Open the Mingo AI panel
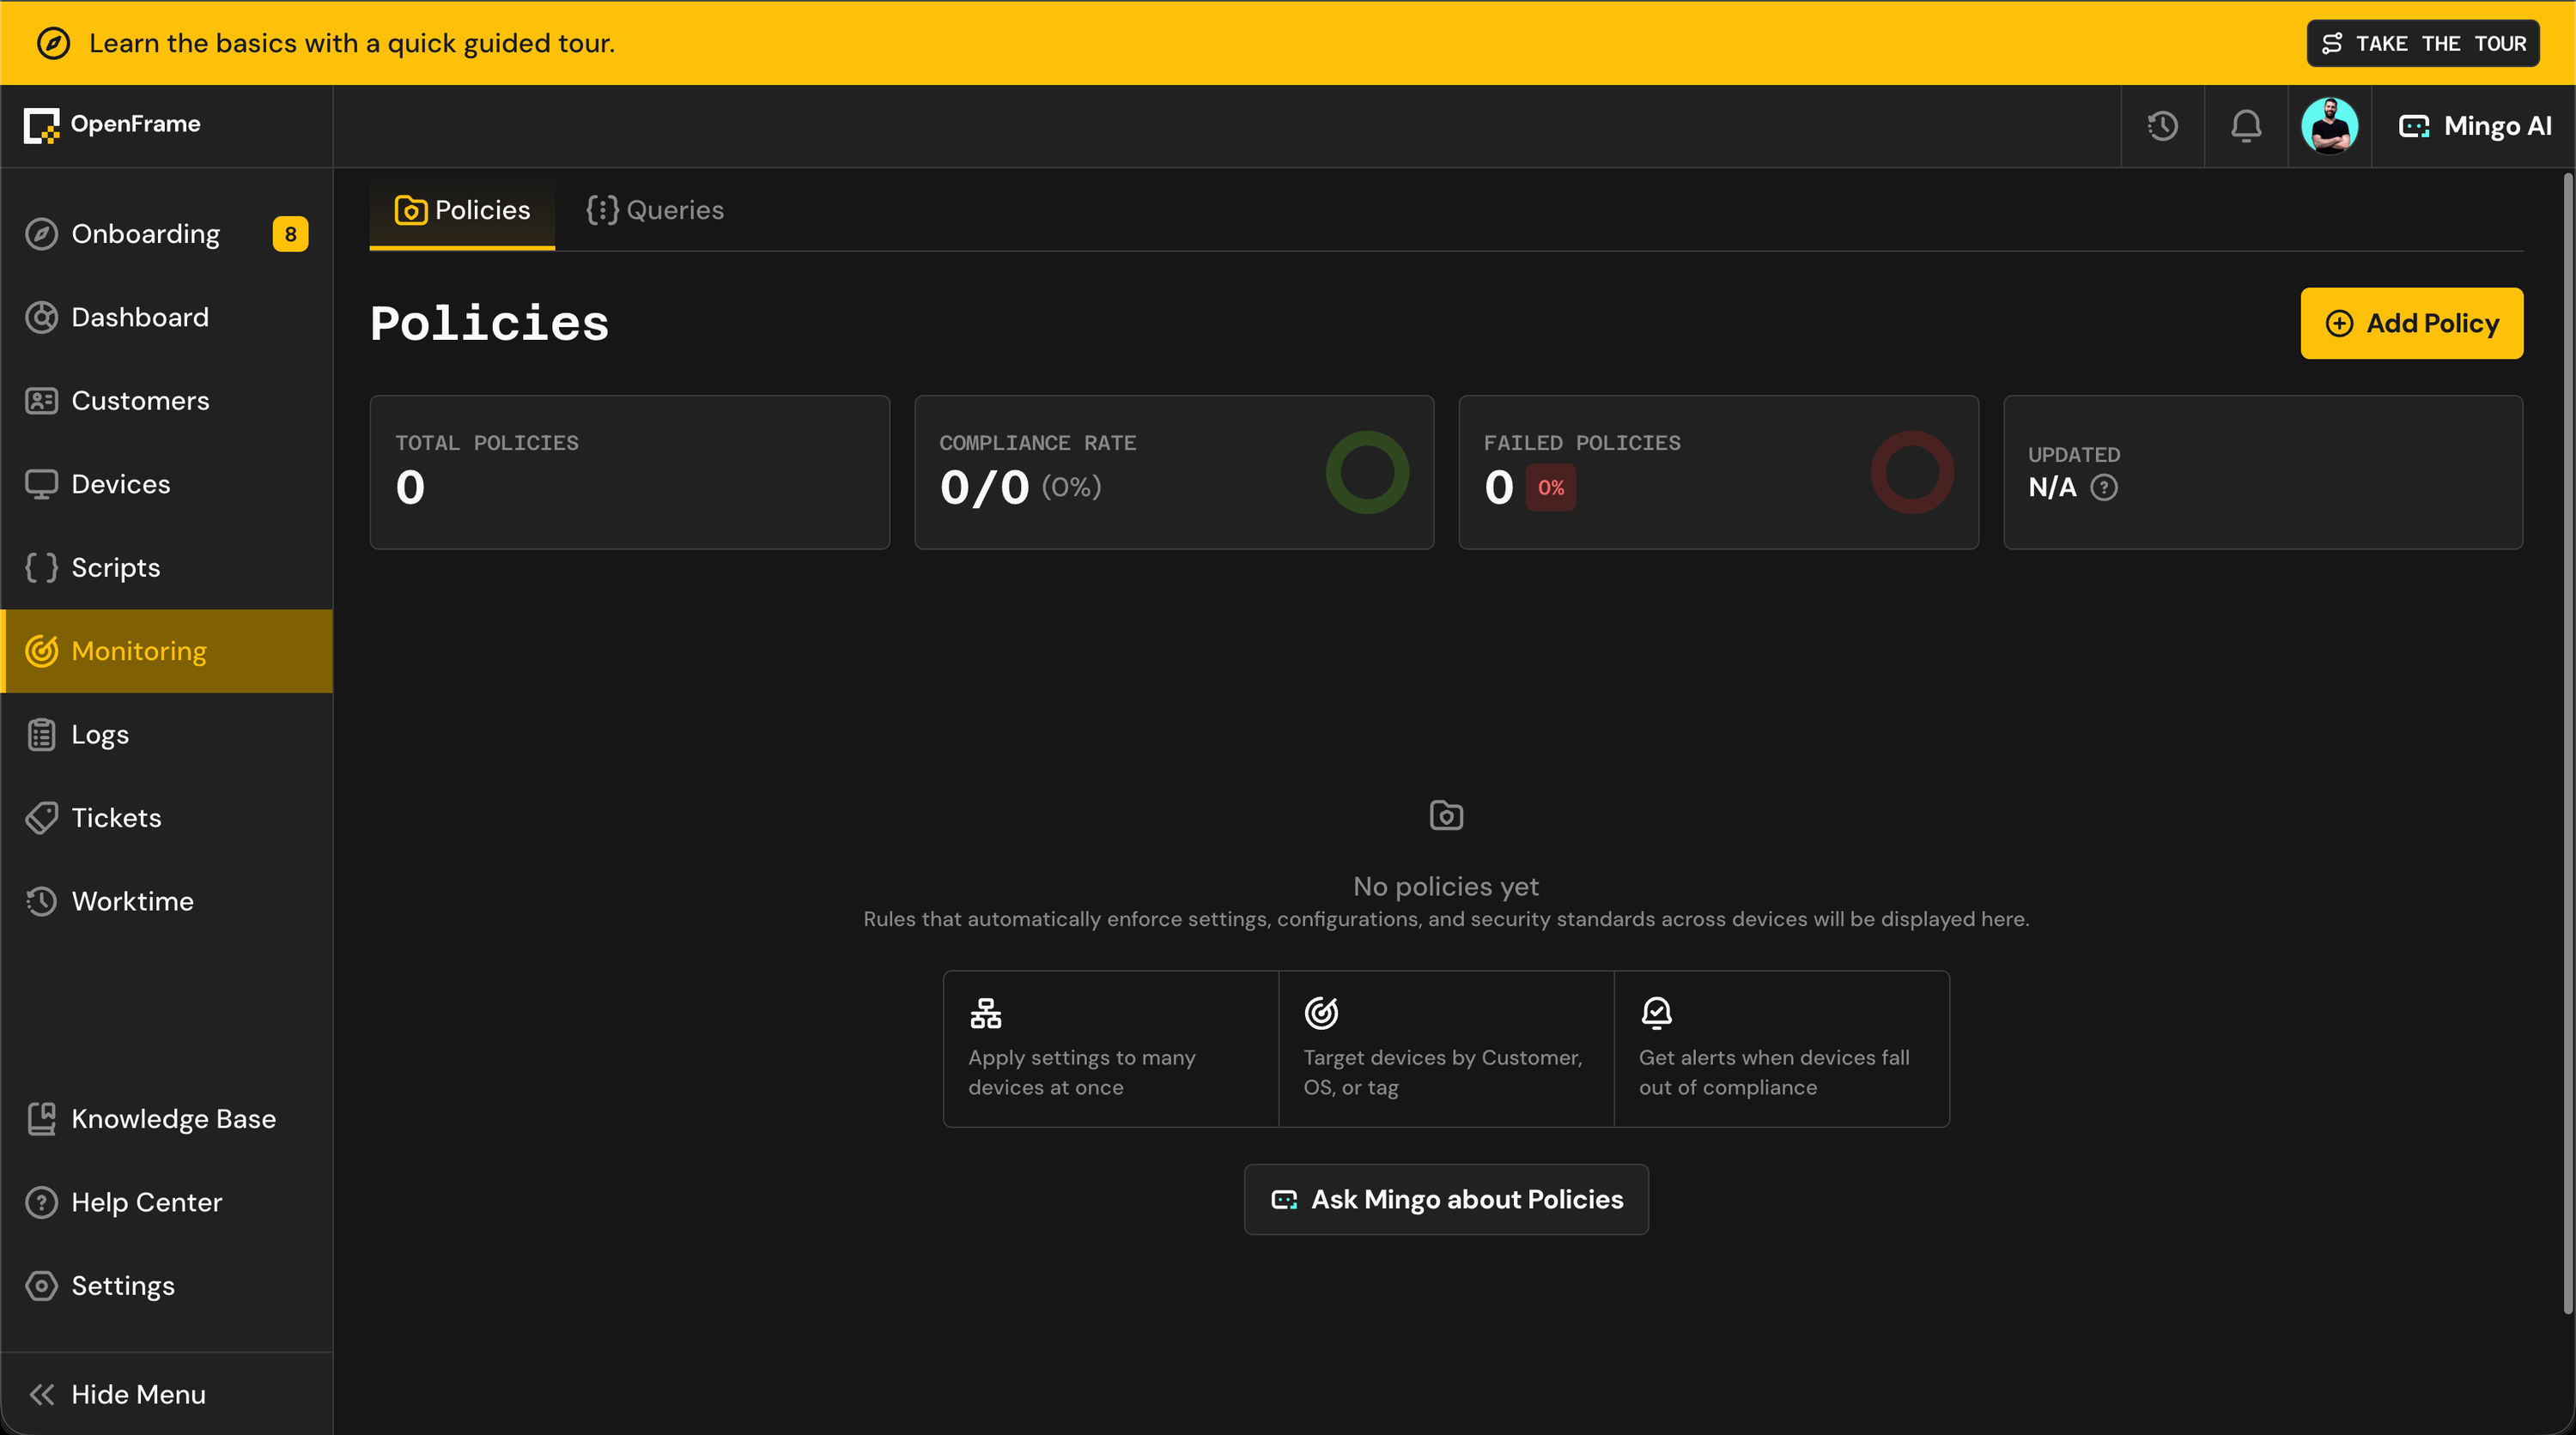The height and width of the screenshot is (1435, 2576). pos(2474,126)
